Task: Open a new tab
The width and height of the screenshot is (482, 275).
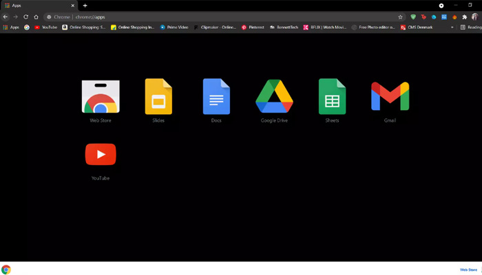Action: pyautogui.click(x=85, y=5)
